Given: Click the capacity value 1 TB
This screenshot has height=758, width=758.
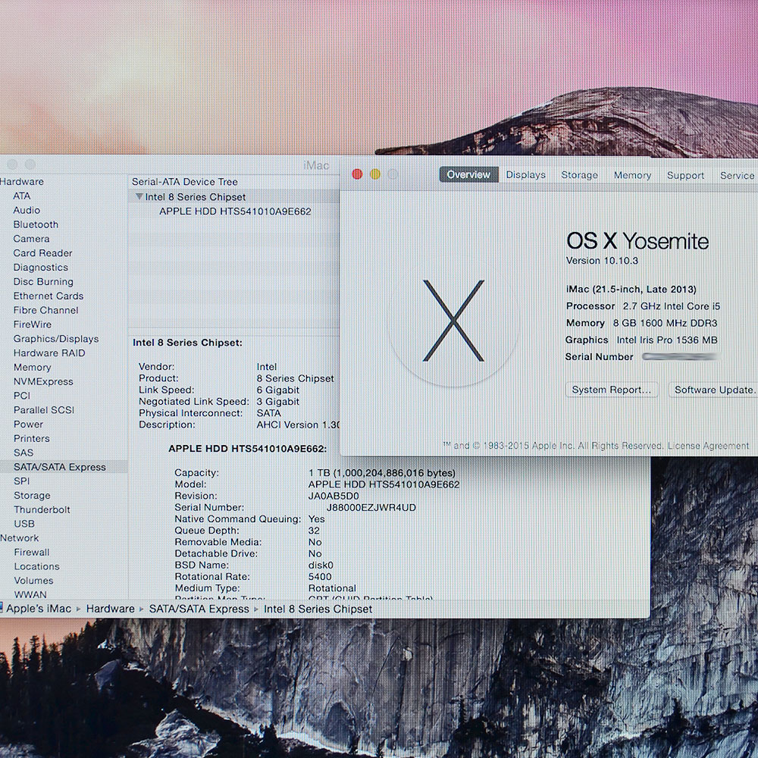Looking at the screenshot, I should coord(382,473).
